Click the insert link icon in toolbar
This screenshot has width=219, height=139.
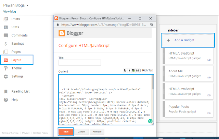coord(133,70)
